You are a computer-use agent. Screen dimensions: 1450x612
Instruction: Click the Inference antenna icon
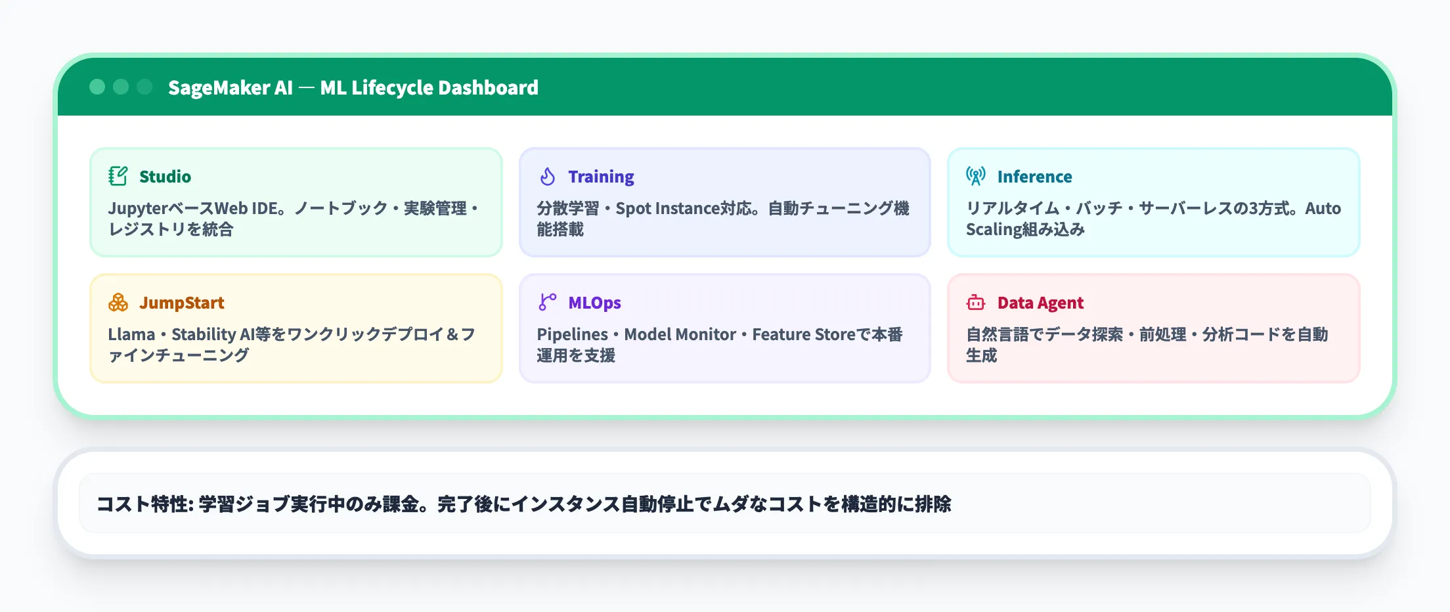[976, 175]
